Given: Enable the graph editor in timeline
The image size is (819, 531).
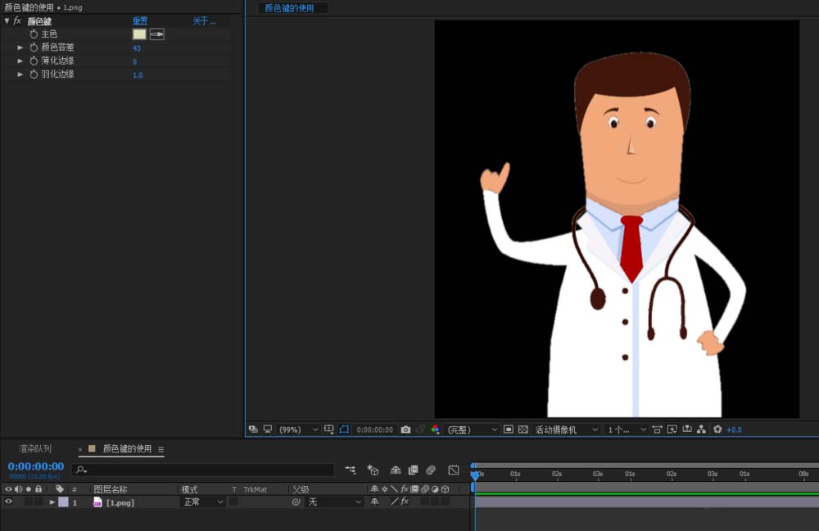Looking at the screenshot, I should [454, 470].
